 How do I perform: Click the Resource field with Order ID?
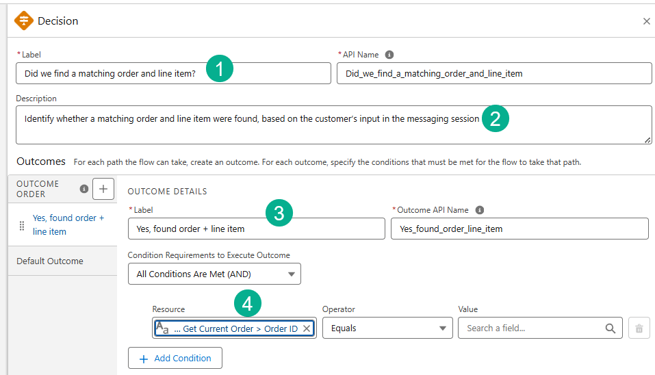point(233,328)
